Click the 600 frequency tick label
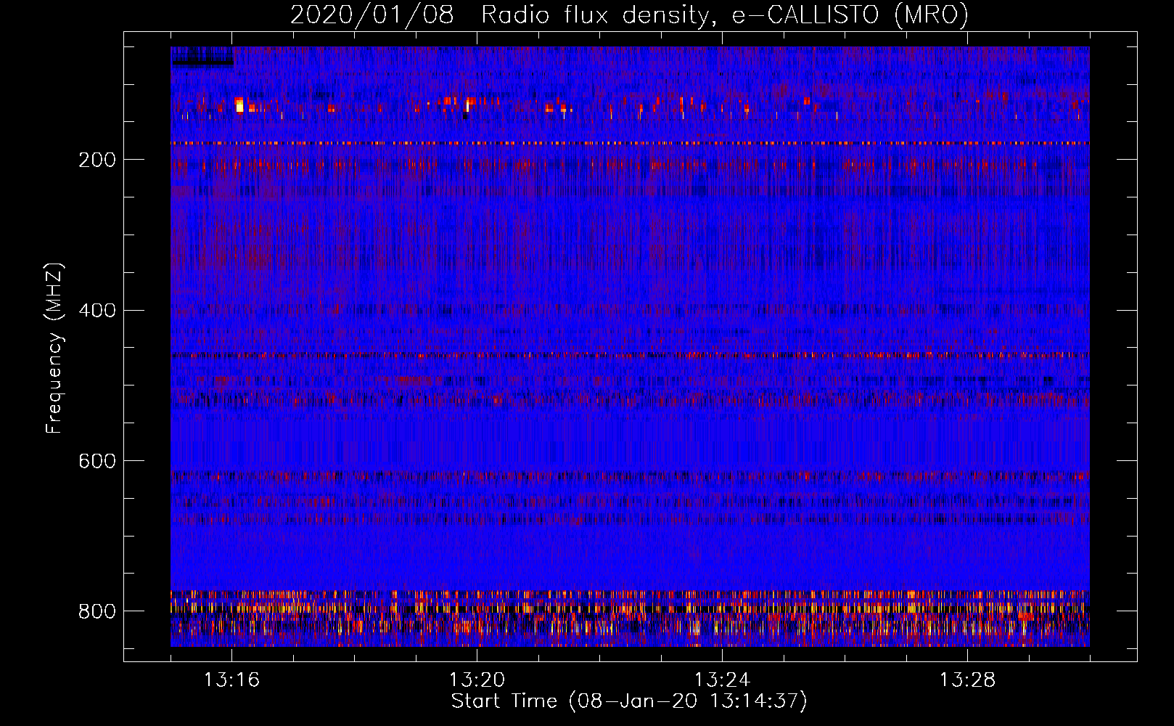Screen dimensions: 1174x726 97,461
